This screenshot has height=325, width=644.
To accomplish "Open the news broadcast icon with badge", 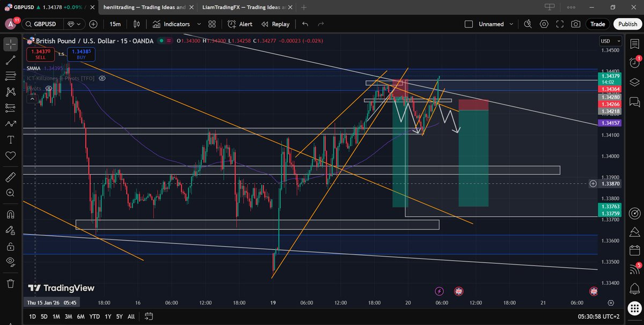I will 634,270.
